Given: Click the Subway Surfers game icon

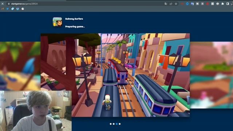Looking at the screenshot, I should [58, 22].
